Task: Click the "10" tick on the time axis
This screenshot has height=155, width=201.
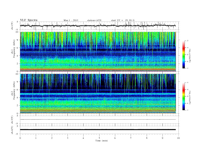Action: point(178,138)
